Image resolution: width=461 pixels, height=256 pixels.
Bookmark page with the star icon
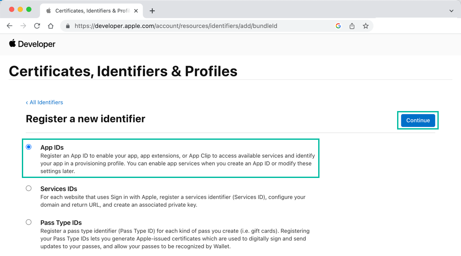[365, 26]
